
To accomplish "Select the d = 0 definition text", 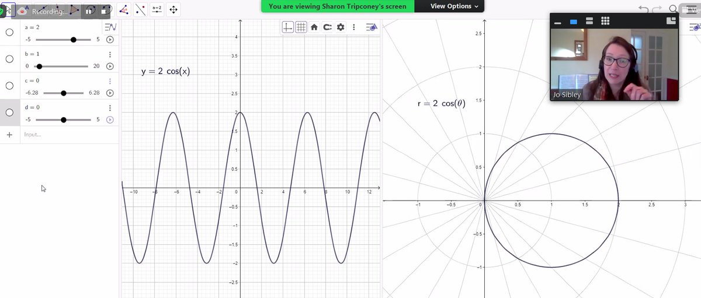I will (32, 107).
